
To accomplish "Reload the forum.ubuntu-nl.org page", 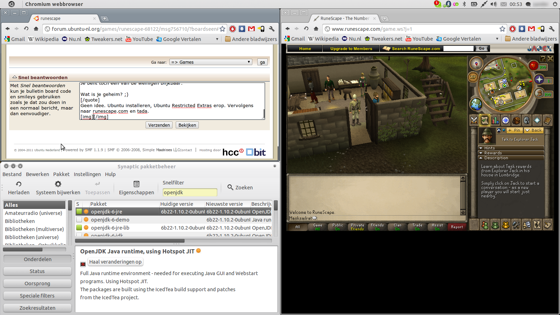I will pos(26,29).
